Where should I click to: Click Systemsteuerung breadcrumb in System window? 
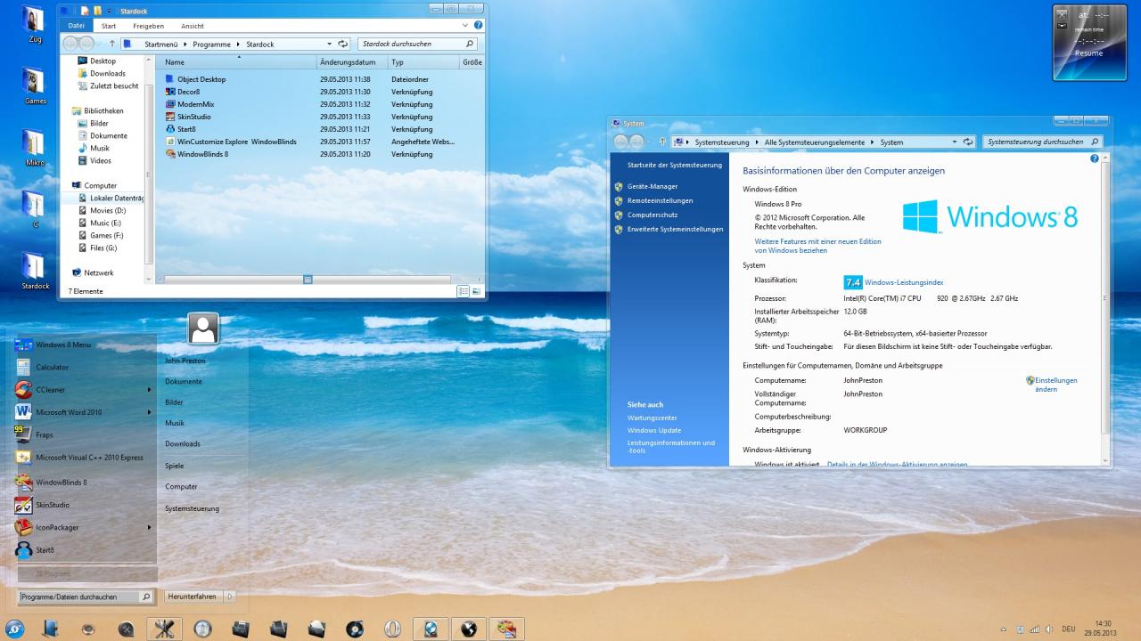[723, 142]
